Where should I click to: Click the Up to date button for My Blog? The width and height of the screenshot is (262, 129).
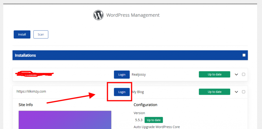[x=214, y=92]
